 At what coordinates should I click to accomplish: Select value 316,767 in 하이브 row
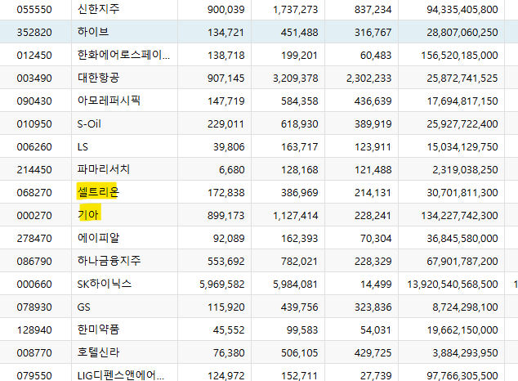(x=373, y=33)
